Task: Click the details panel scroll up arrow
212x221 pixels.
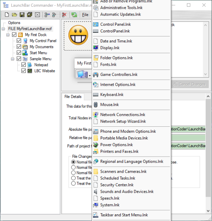Action: (x=208, y=96)
